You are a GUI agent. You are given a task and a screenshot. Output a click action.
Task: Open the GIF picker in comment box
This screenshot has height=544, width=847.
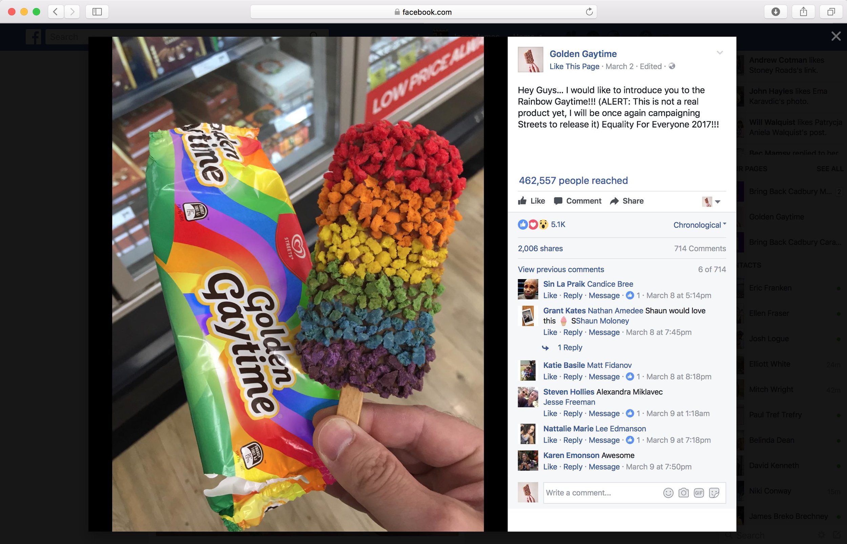pos(699,493)
